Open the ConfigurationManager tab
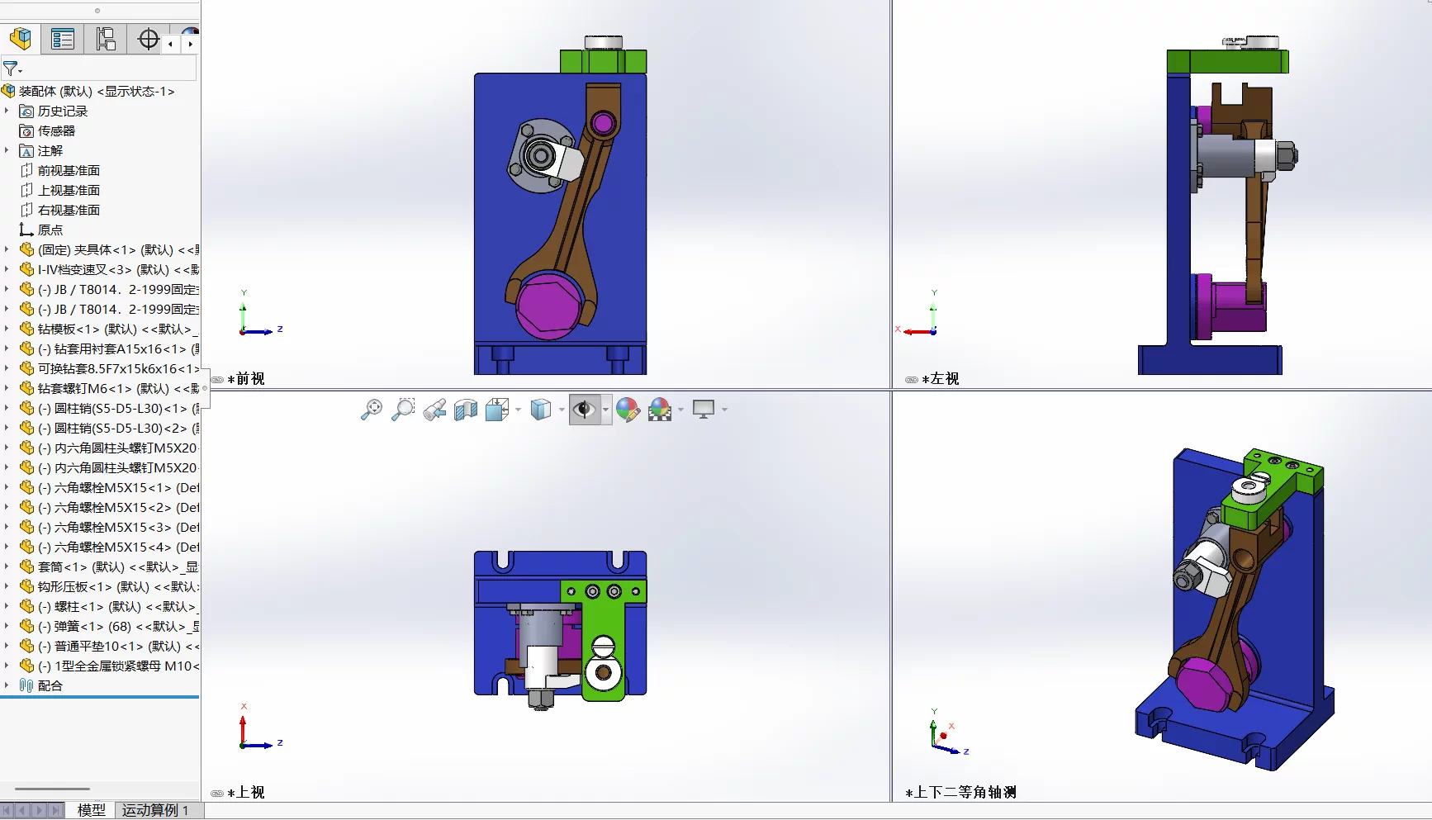 point(106,39)
